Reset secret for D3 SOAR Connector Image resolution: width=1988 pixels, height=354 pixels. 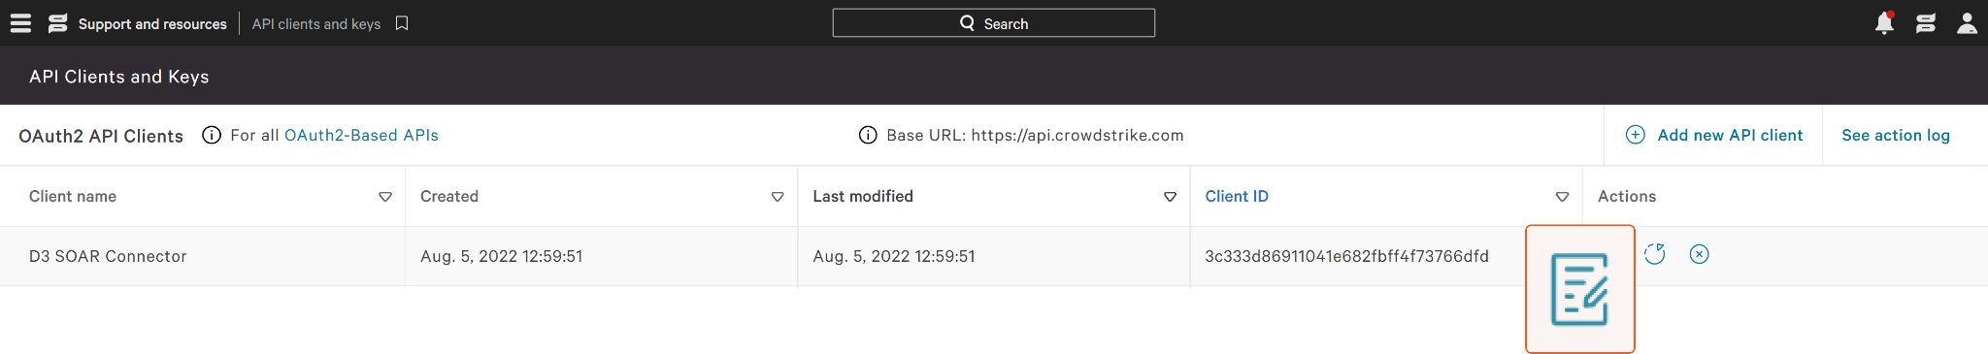[1655, 254]
